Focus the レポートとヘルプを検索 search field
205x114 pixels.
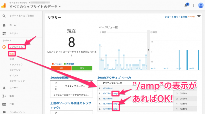point(22,16)
